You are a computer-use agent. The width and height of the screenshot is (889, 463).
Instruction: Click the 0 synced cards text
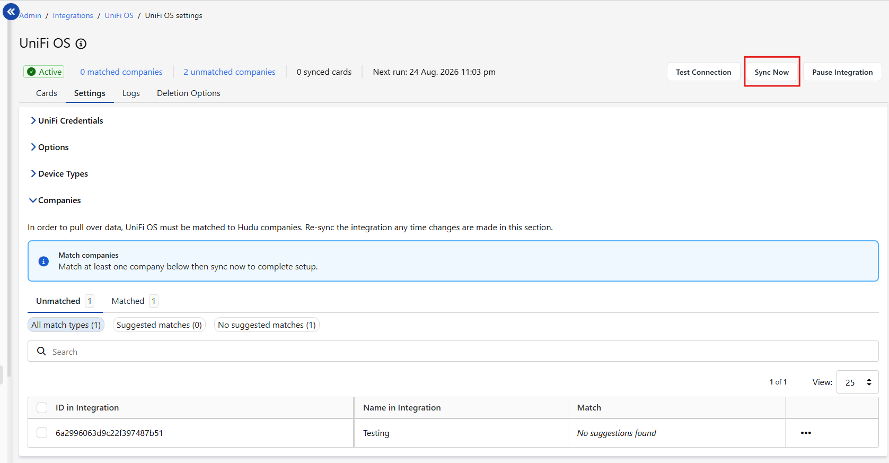(324, 72)
